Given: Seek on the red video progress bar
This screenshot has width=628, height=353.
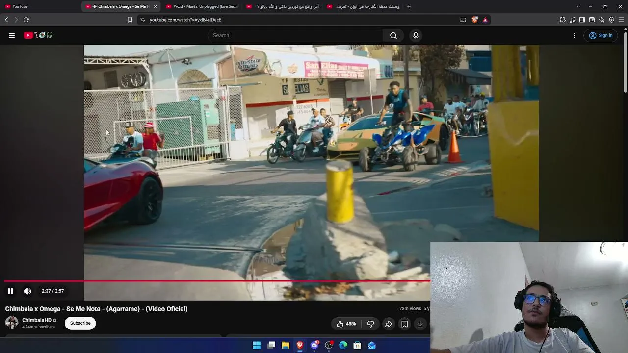Looking at the screenshot, I should click(217, 281).
